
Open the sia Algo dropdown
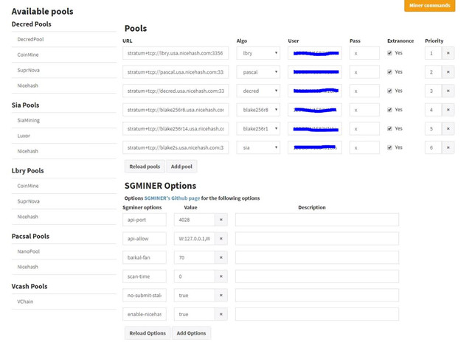pyautogui.click(x=258, y=147)
